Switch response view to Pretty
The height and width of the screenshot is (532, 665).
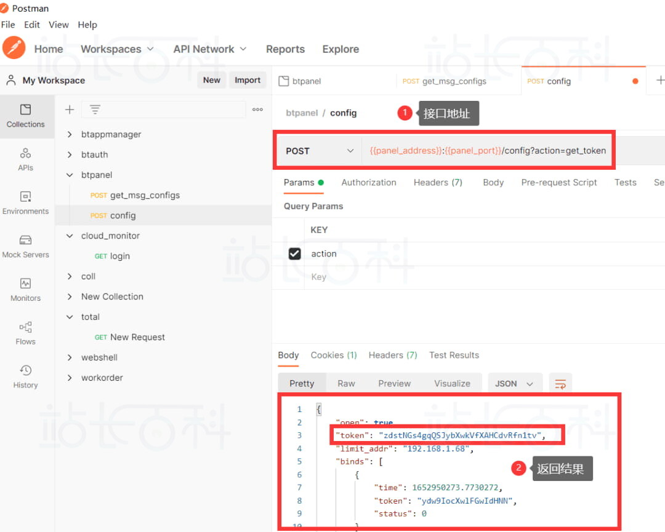click(302, 384)
